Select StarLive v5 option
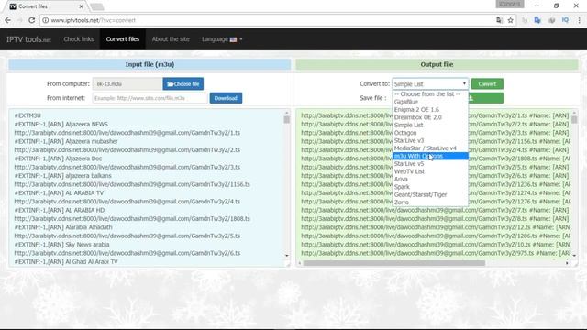The width and height of the screenshot is (587, 330). tap(430, 163)
